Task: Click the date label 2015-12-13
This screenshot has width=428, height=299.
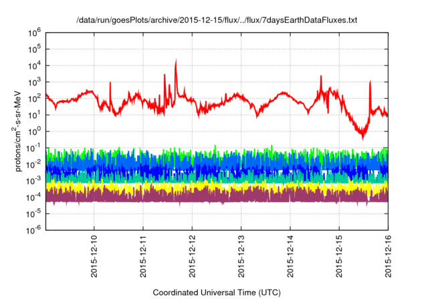Action: tap(241, 256)
